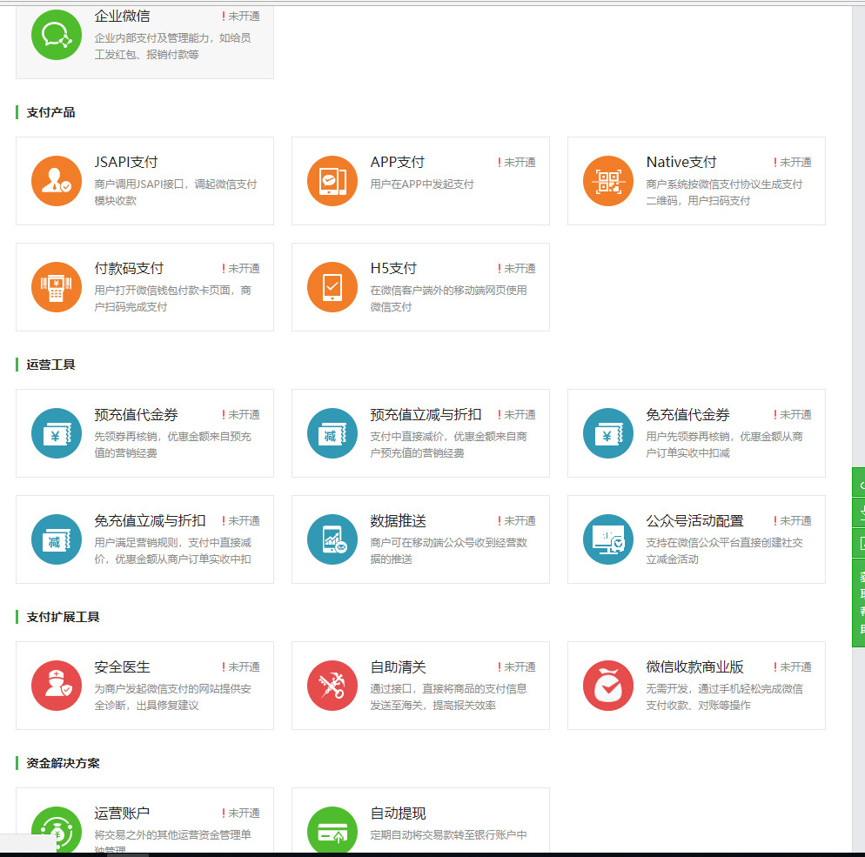Click the 未开通 status on 预充值代金券 card
This screenshot has width=865, height=857.
point(241,415)
